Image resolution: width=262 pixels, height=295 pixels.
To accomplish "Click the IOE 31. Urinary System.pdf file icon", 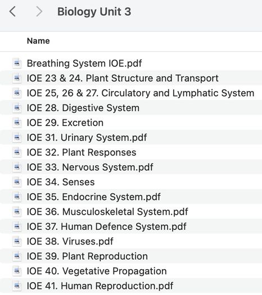I will coord(17,138).
